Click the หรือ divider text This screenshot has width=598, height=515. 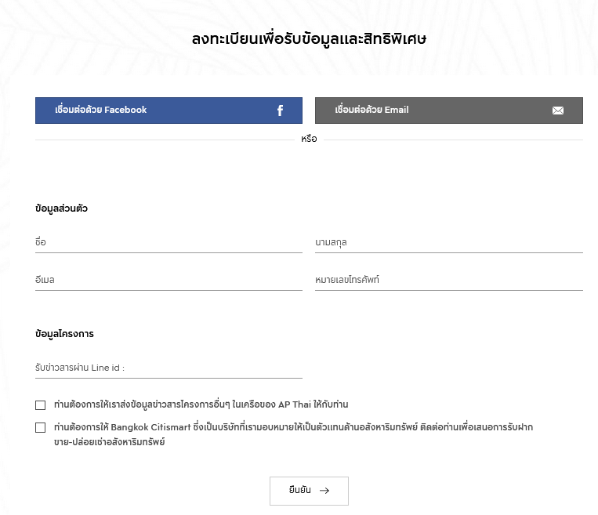(x=309, y=139)
